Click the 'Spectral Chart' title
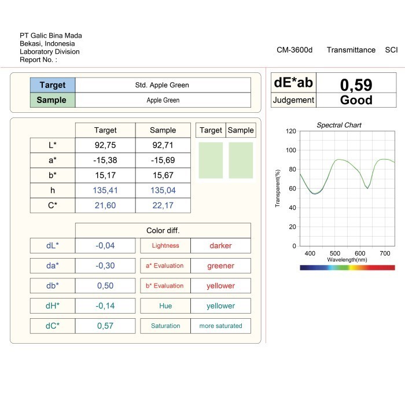This screenshot has height=405, width=405. click(339, 126)
